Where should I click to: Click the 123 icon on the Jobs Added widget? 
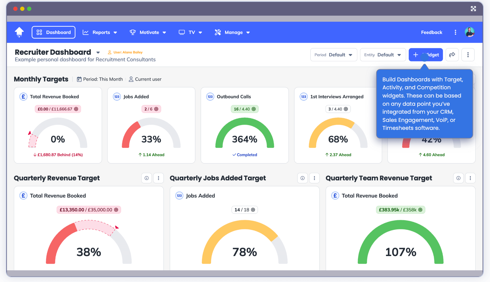point(117,96)
